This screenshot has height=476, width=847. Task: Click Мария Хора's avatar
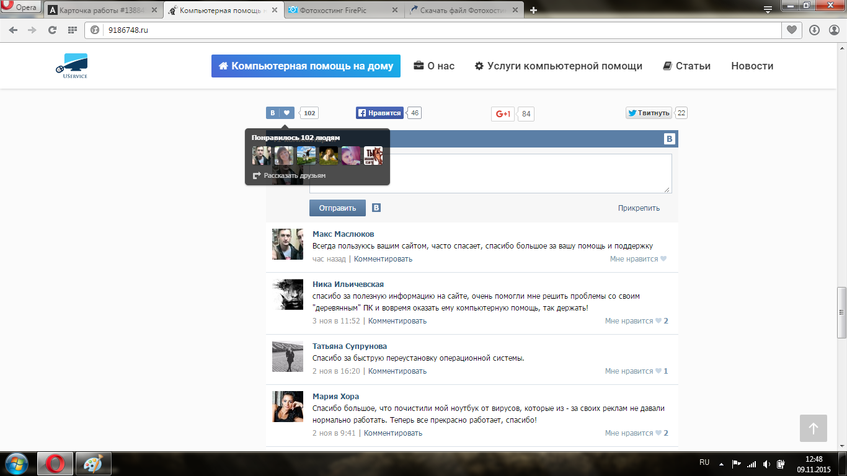point(288,407)
